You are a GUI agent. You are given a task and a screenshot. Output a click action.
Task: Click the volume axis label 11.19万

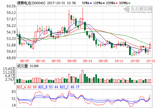9,72
